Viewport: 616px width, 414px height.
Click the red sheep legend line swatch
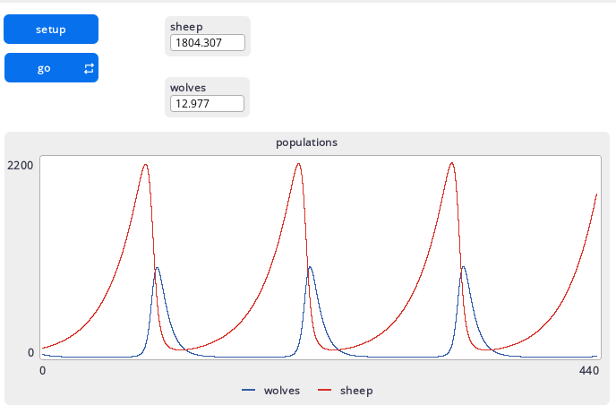[325, 391]
